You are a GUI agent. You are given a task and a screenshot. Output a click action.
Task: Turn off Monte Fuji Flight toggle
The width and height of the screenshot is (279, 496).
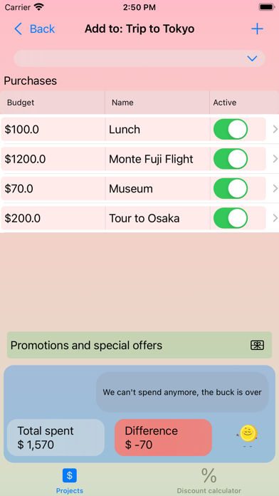tap(231, 159)
